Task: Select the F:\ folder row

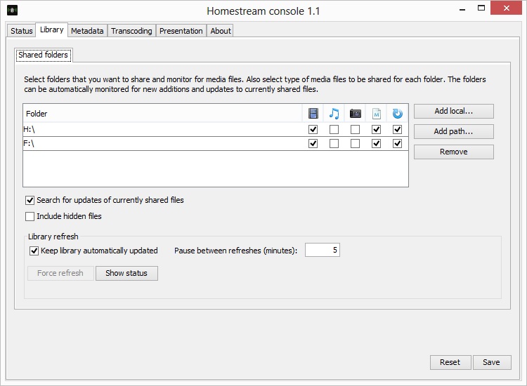Action: tap(216, 144)
